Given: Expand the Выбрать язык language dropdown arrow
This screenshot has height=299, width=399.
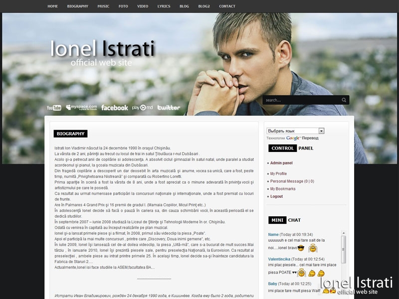Looking at the screenshot, I should coord(321,131).
